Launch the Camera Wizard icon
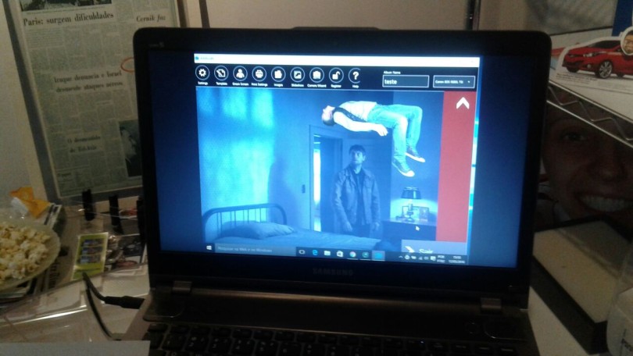 [x=317, y=76]
